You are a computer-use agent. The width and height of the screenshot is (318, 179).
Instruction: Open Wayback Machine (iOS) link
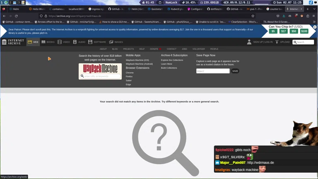pyautogui.click(x=137, y=60)
